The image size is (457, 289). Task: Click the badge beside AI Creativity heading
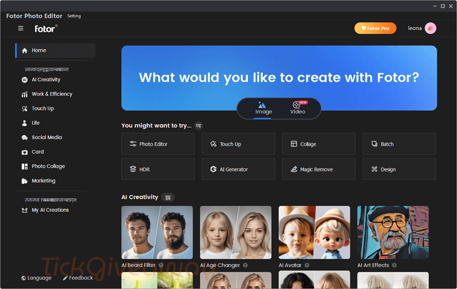168,197
